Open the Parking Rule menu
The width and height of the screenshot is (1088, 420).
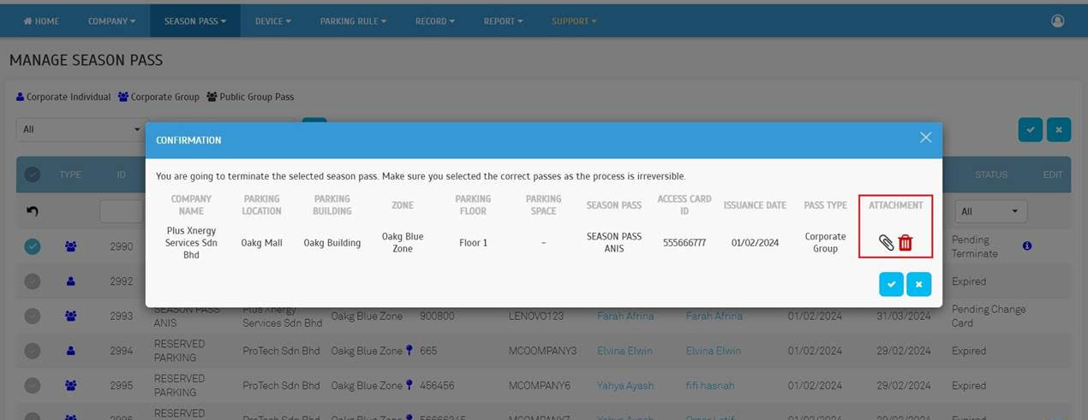pyautogui.click(x=353, y=21)
